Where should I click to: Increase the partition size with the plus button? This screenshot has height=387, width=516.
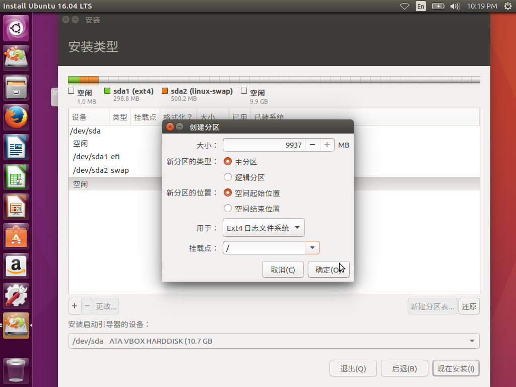coord(327,145)
